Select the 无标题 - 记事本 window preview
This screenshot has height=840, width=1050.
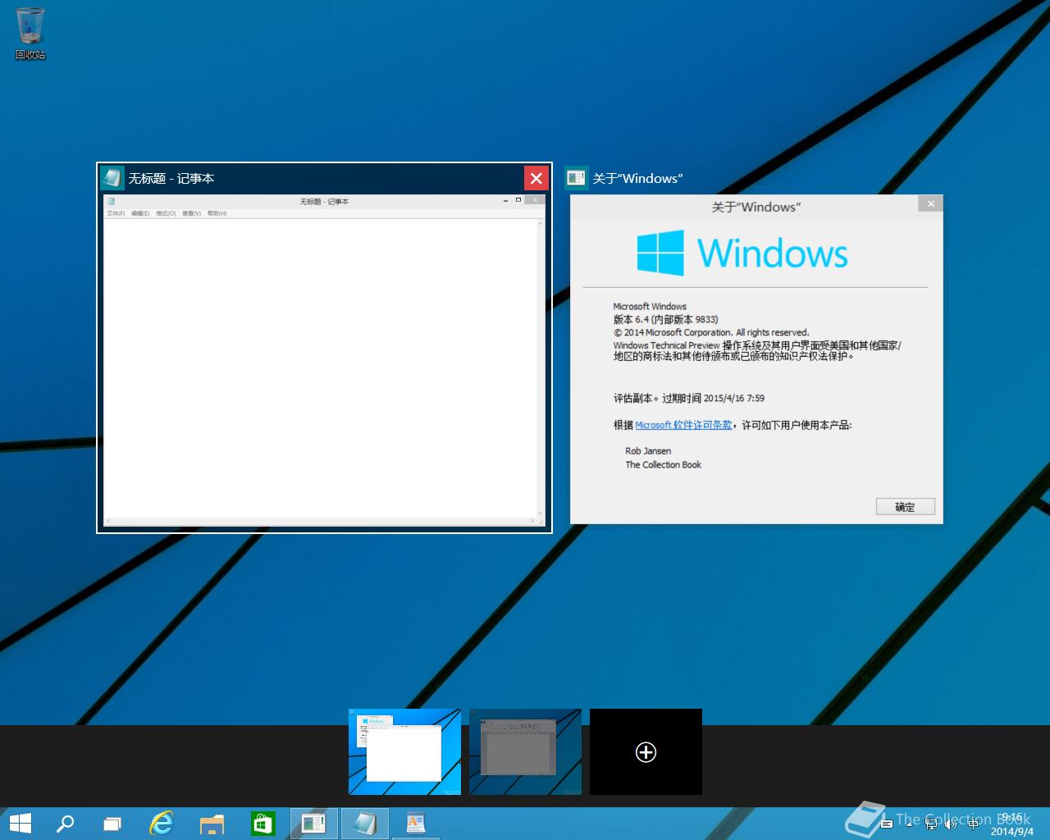coord(324,361)
